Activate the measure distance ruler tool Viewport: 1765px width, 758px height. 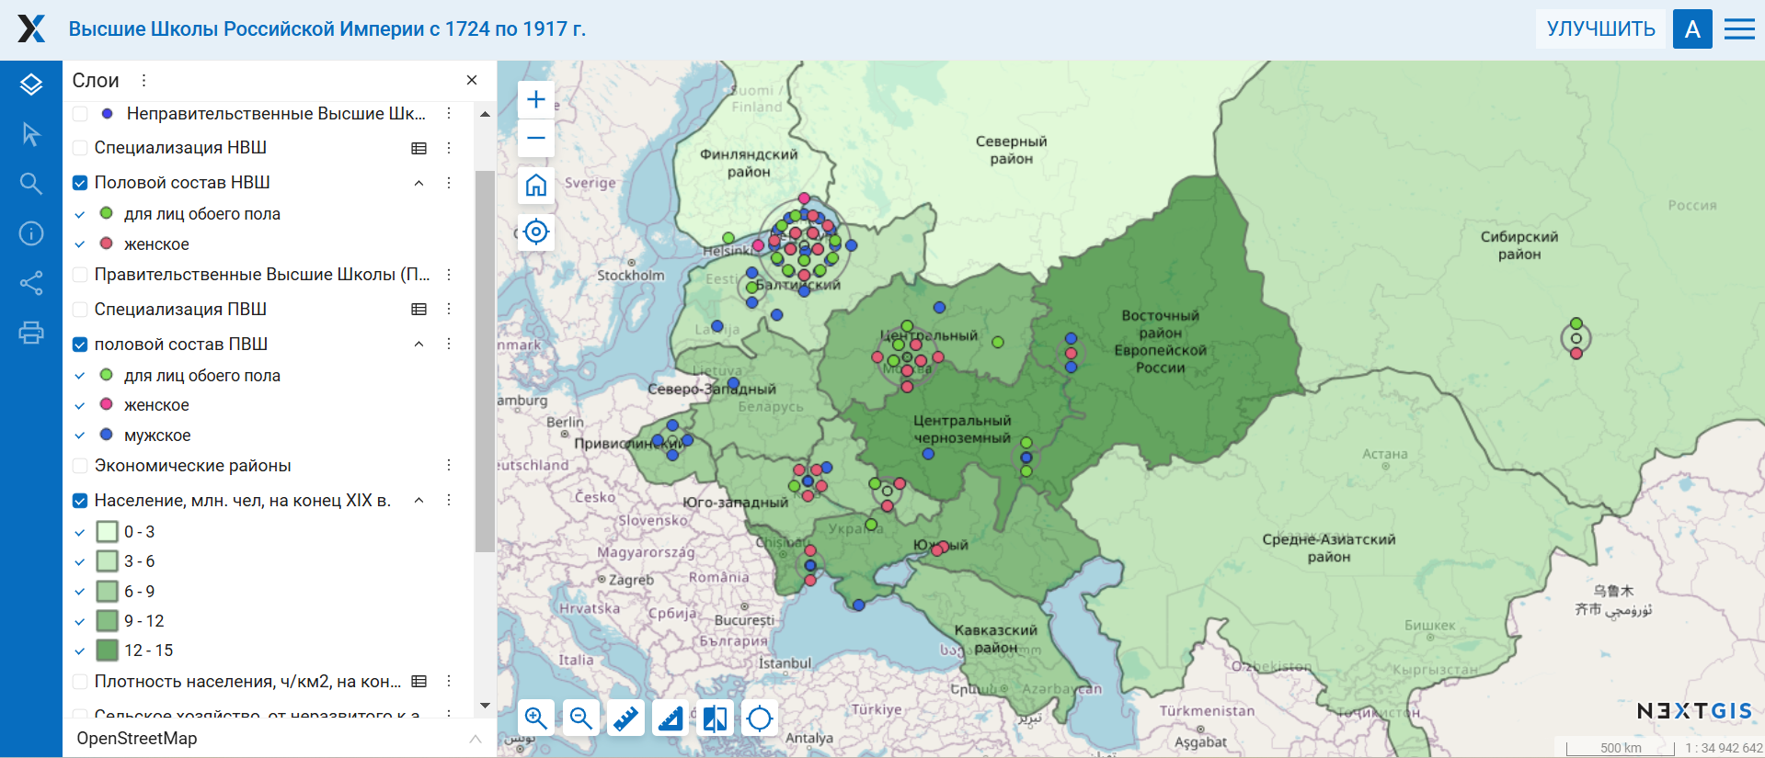625,718
